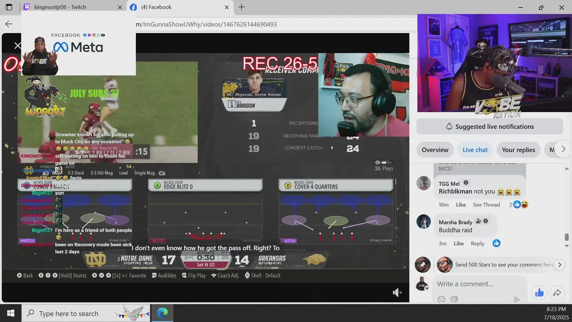Like TGG Mel's comment
Screen dimensions: 572x322
[x=461, y=205]
